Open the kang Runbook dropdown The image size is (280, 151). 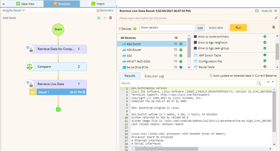coord(14,11)
